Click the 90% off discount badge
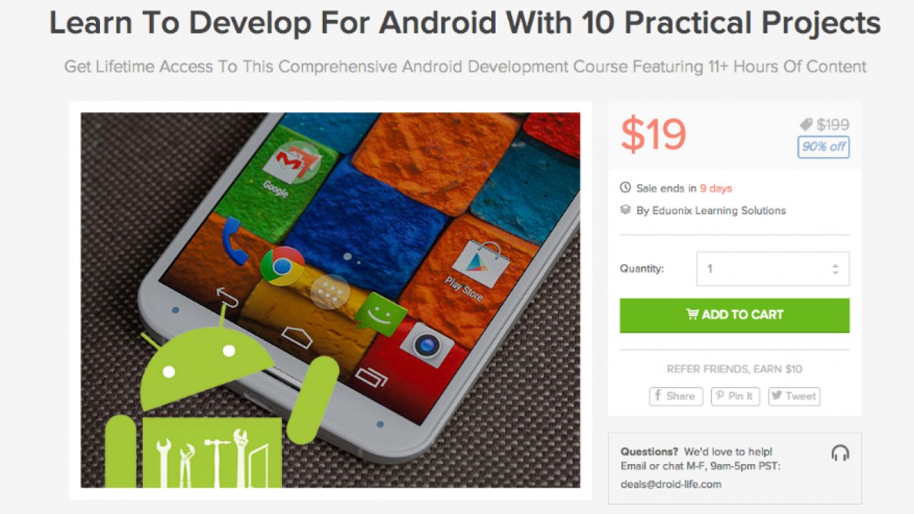 click(x=823, y=146)
